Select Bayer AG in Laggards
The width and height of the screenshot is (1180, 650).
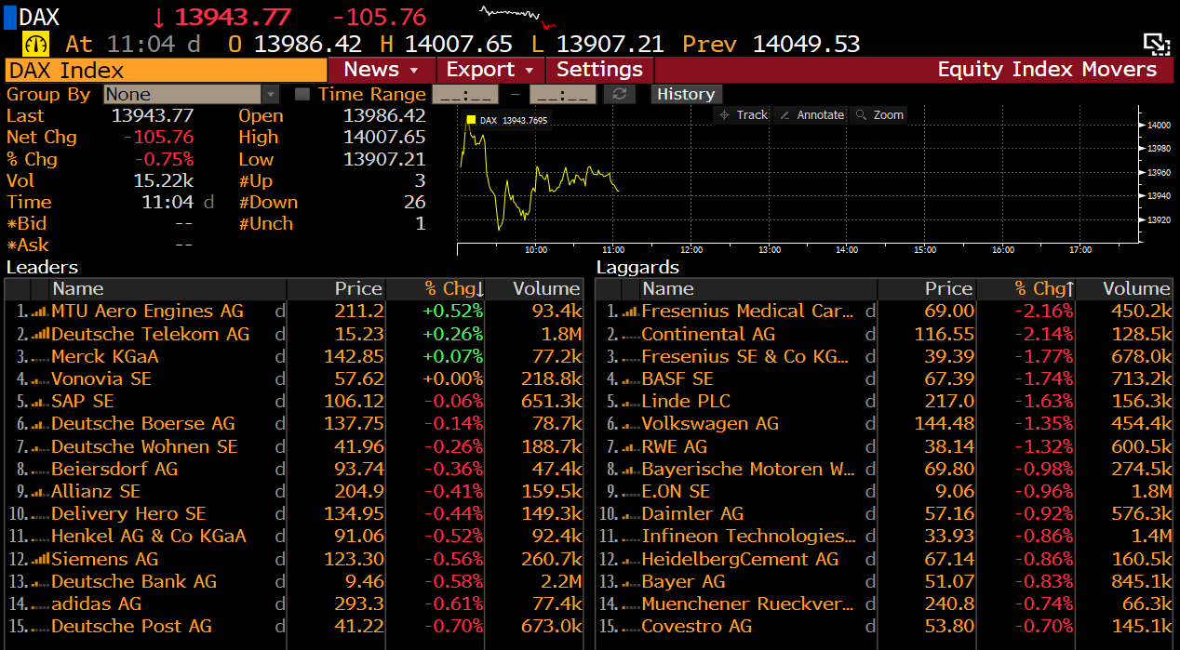[x=884, y=581]
